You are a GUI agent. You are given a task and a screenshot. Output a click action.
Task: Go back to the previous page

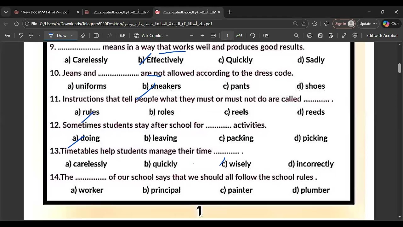click(6, 24)
